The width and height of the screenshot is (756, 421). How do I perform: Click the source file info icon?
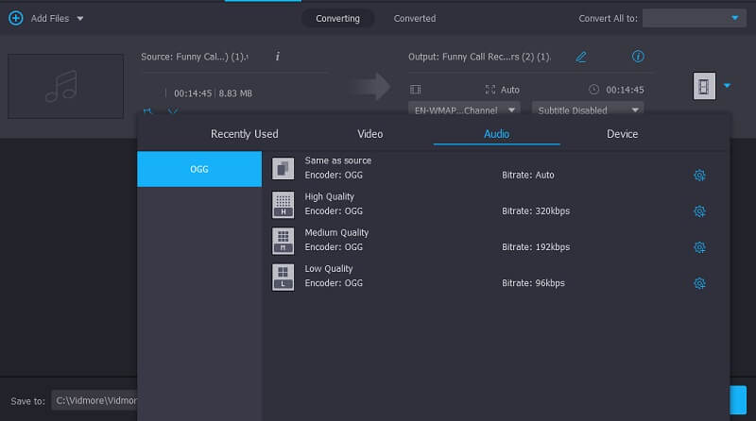[278, 57]
